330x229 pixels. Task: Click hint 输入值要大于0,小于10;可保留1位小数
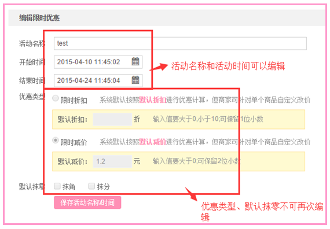(x=208, y=119)
